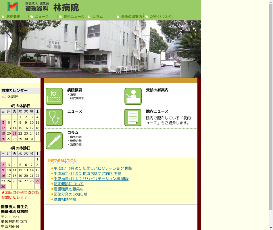Open 受診の御案内 in the top navigation
Image resolution: width=273 pixels, height=230 pixels.
pos(131,17)
